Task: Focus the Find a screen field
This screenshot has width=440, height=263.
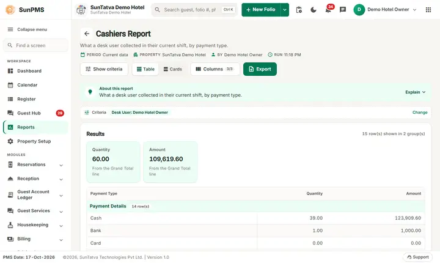Action: [35, 45]
